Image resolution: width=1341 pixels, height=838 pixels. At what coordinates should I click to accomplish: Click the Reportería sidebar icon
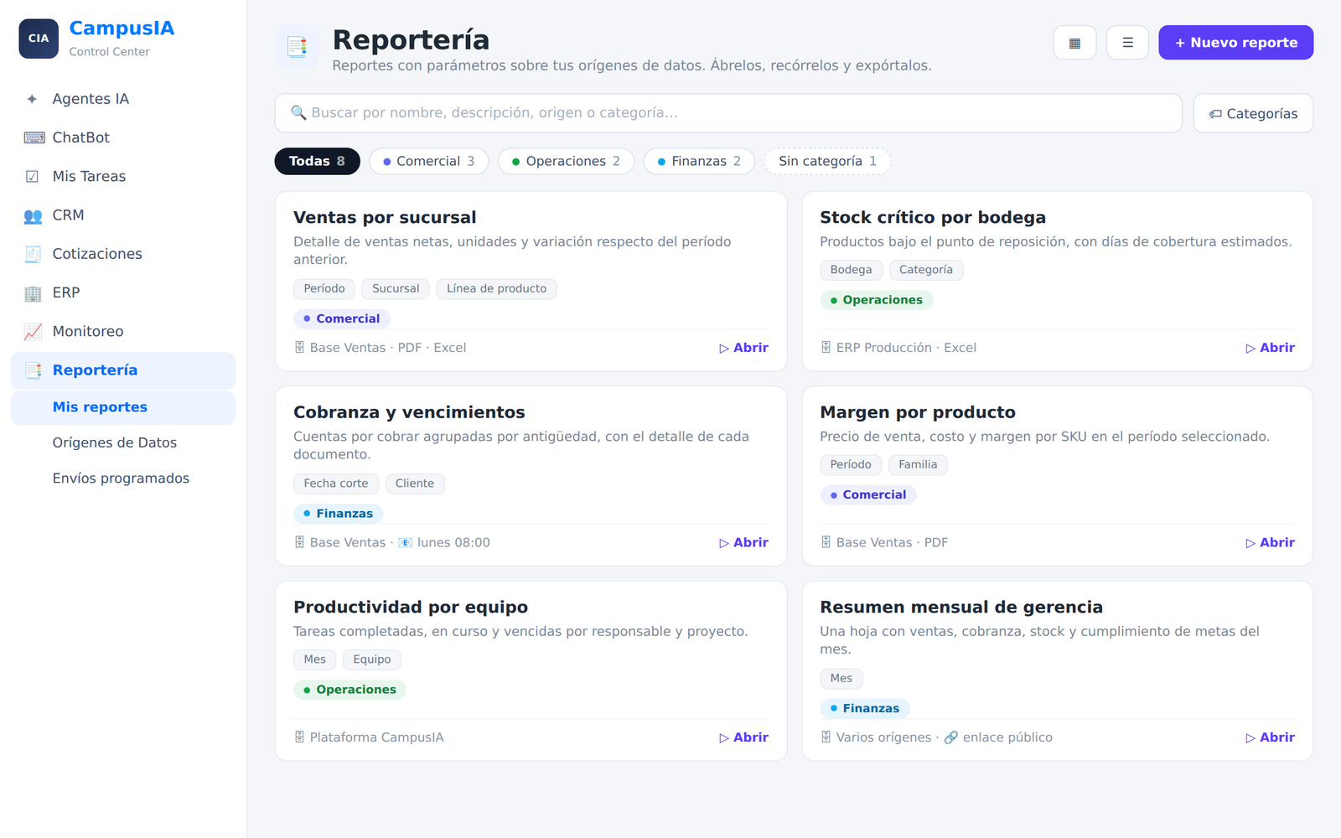click(x=33, y=370)
